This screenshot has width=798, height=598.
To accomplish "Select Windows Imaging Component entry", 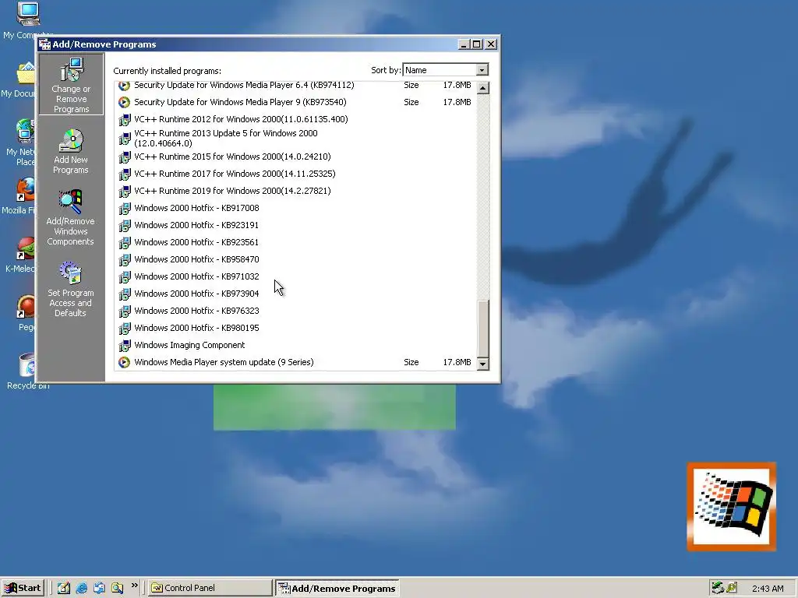I will coord(295,345).
